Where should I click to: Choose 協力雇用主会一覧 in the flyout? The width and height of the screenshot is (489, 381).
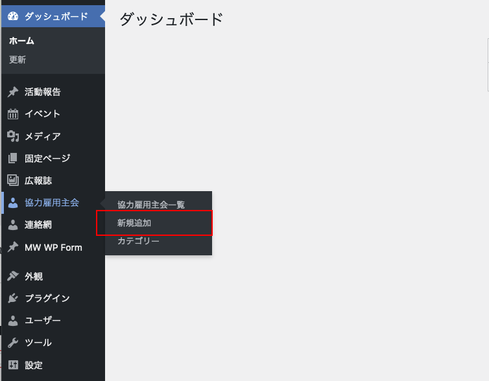click(x=151, y=205)
